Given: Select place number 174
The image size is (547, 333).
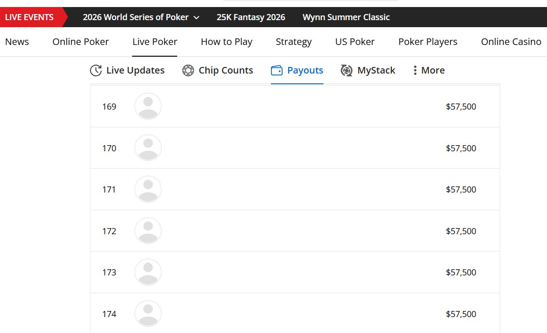Looking at the screenshot, I should click(109, 314).
